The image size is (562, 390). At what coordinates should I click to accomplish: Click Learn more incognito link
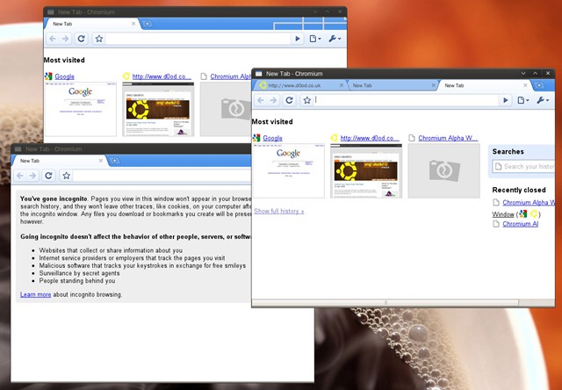[x=35, y=294]
